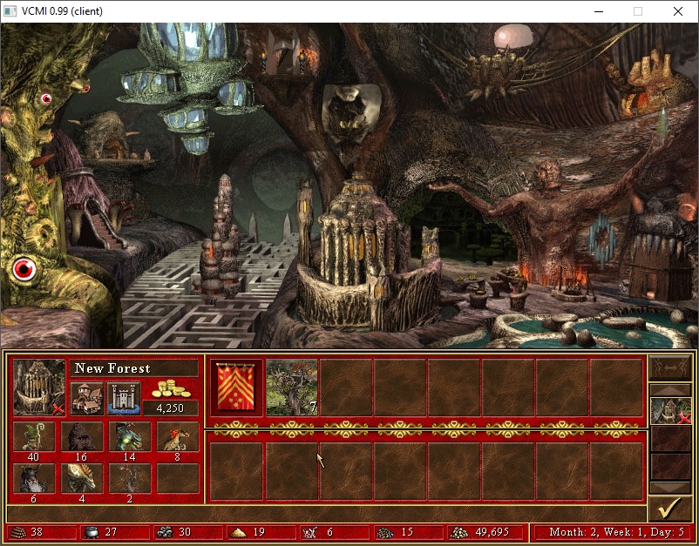Screen dimensions: 699x546
Task: Click the candle-lit shrine on upper ledge
Action: point(284,54)
